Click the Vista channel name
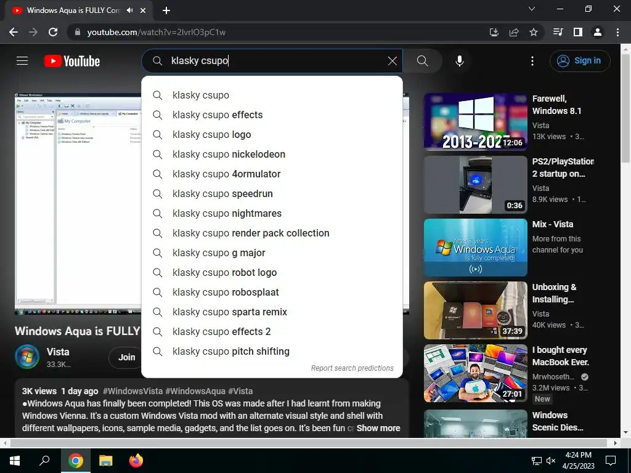Image resolution: width=631 pixels, height=473 pixels. coord(58,352)
